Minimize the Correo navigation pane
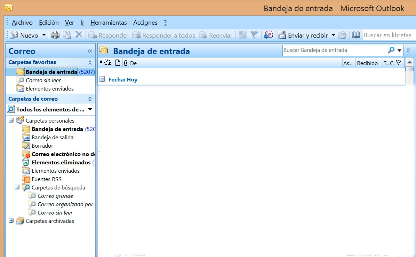The image size is (416, 257). [90, 51]
